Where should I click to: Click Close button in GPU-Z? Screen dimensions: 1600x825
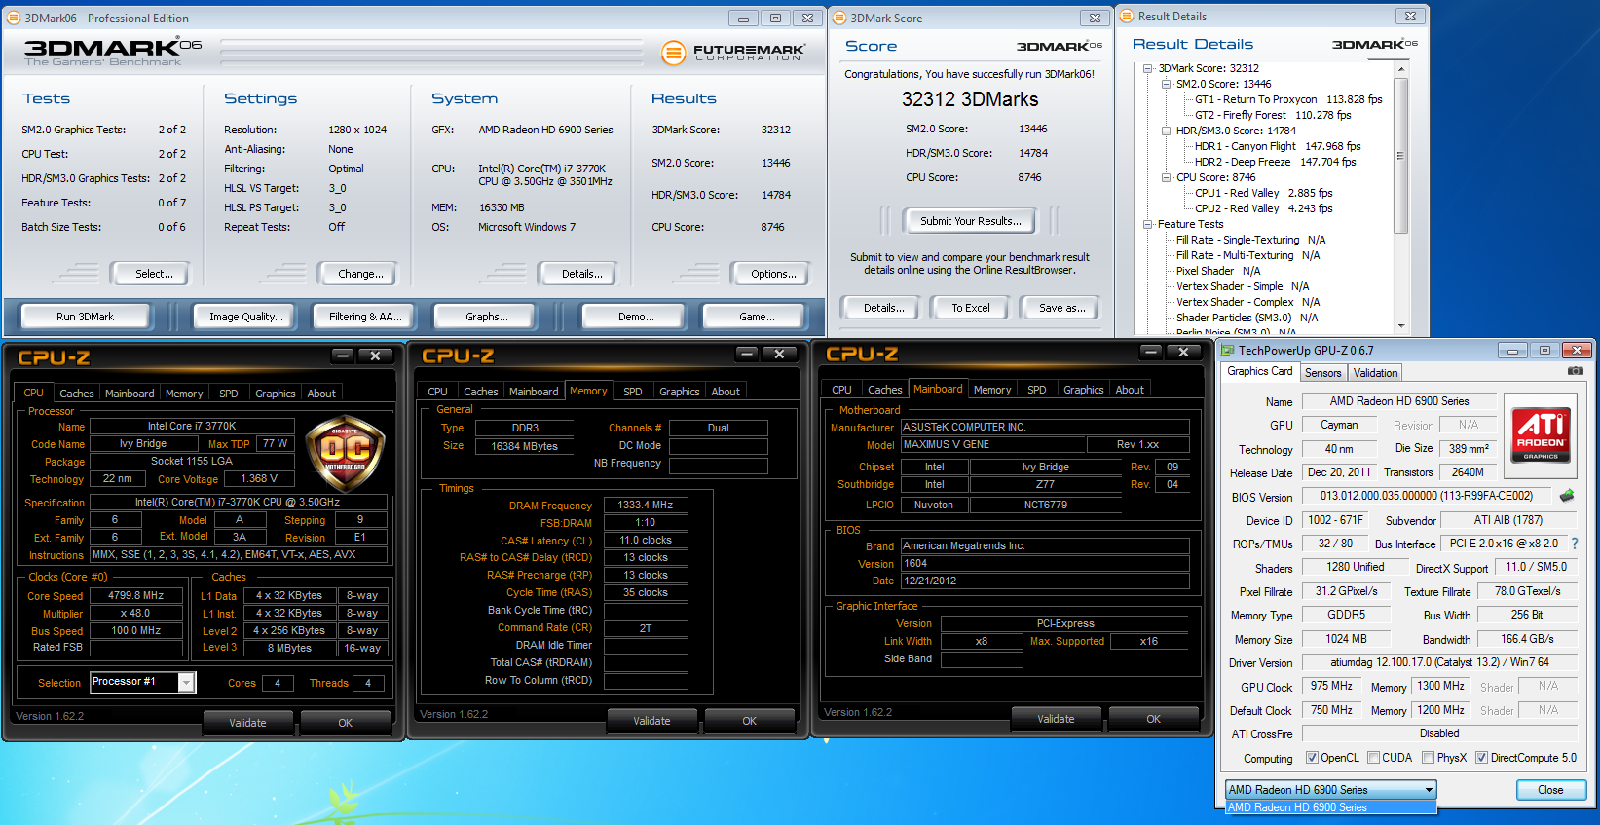(x=1550, y=790)
